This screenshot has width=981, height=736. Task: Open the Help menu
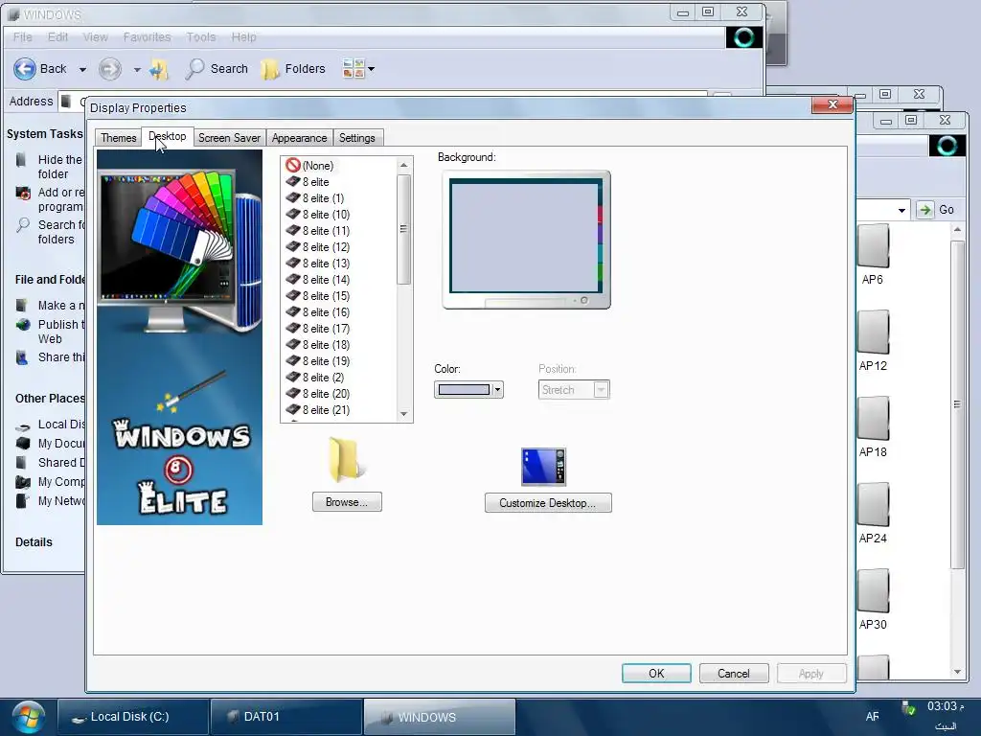243,37
